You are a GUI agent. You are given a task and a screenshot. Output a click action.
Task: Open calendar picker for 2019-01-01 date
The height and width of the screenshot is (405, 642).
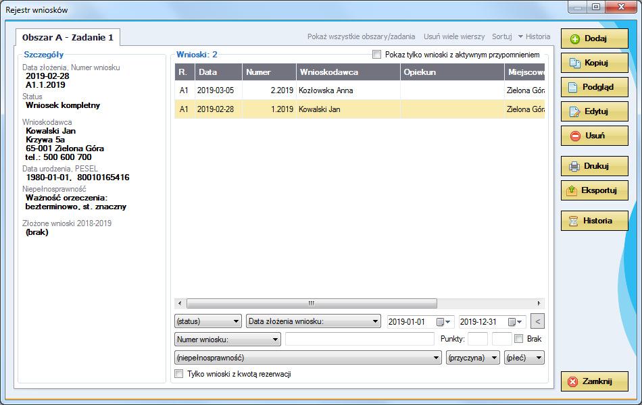443,322
